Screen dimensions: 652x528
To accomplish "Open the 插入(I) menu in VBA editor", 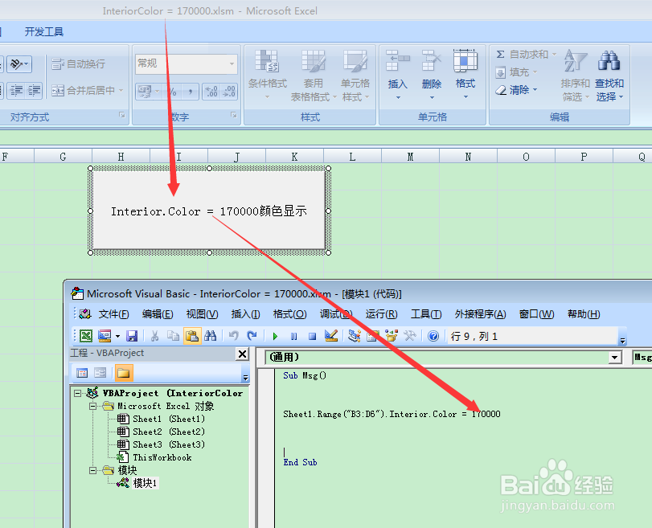I will (246, 314).
